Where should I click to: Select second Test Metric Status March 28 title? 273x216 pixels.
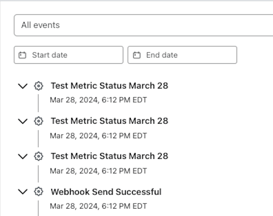tap(109, 121)
